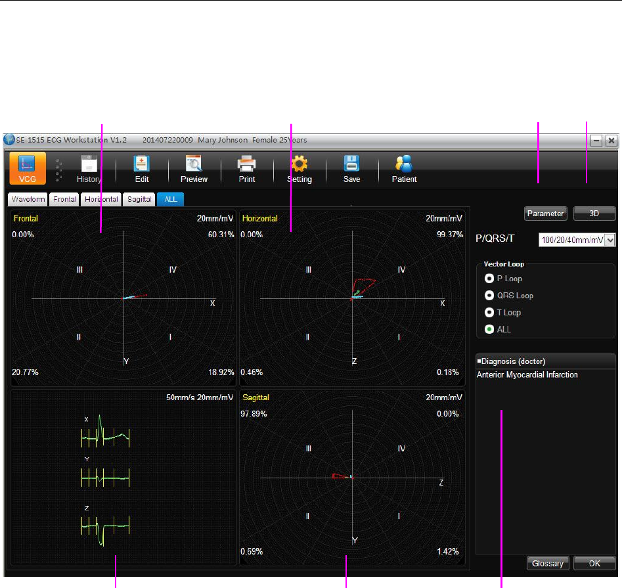This screenshot has height=588, width=622.
Task: Click the 3D button
Action: 594,214
